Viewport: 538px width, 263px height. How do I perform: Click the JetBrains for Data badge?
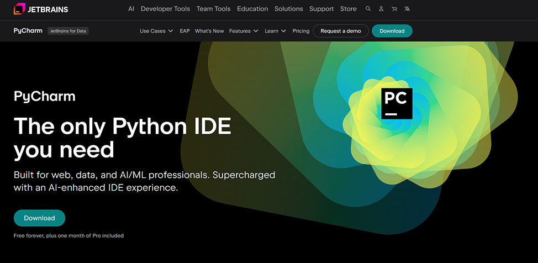(x=68, y=31)
